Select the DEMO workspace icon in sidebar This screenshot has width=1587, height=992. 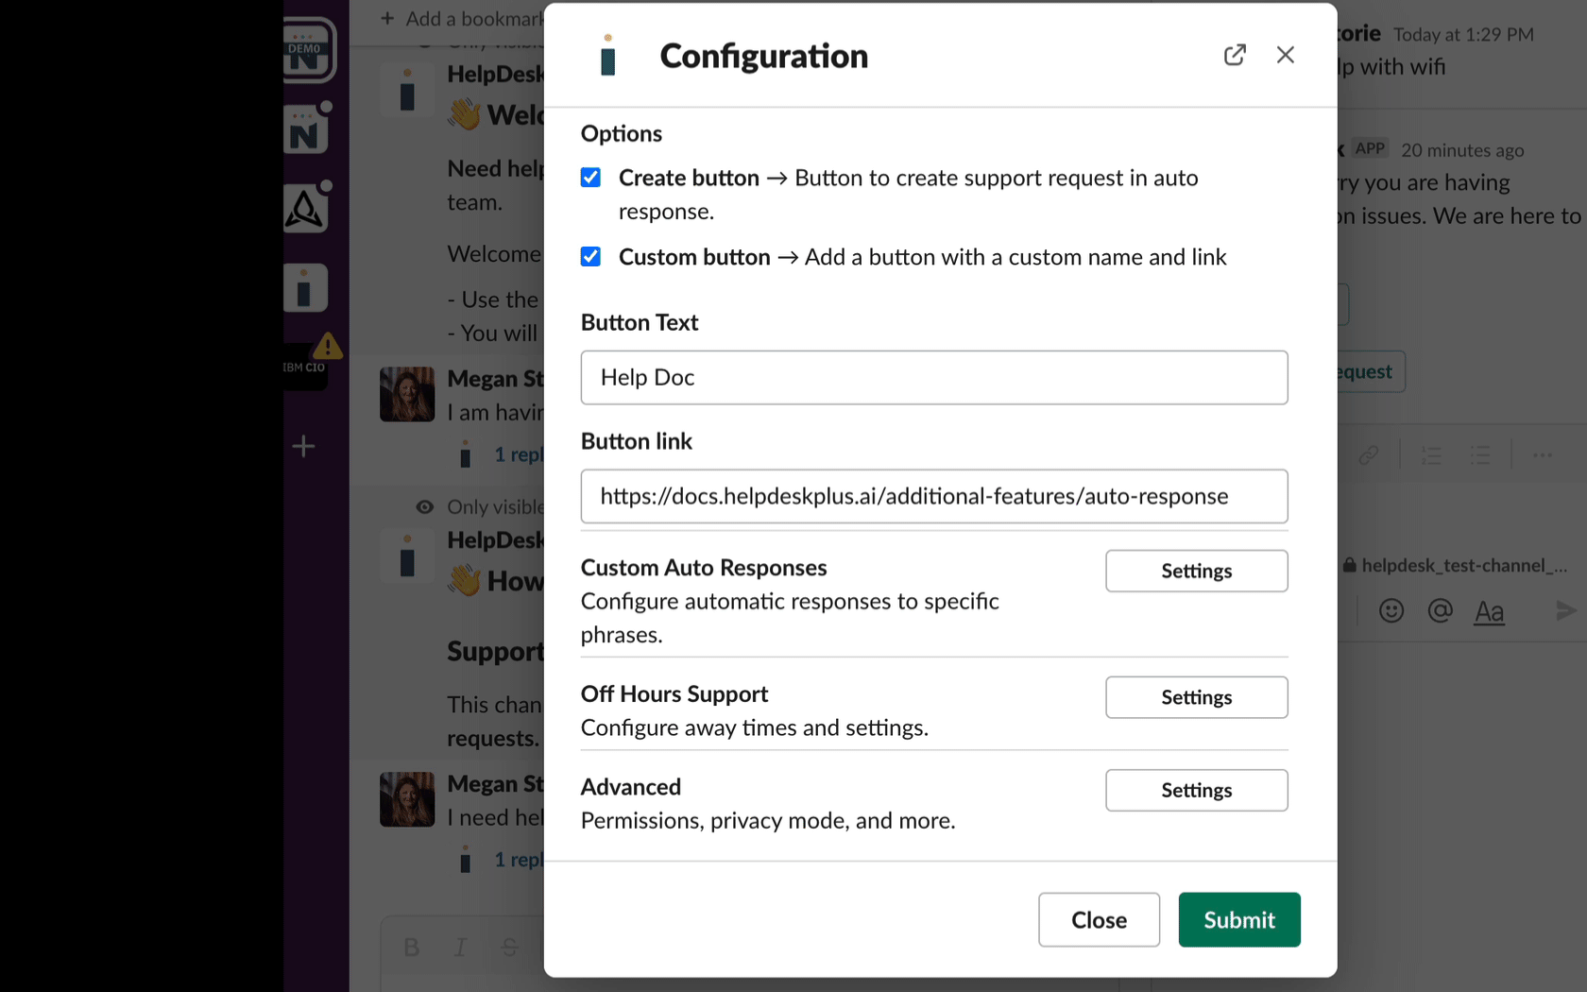(308, 50)
